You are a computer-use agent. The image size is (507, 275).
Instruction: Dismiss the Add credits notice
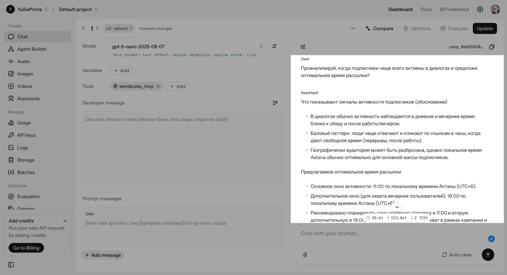coord(65,221)
